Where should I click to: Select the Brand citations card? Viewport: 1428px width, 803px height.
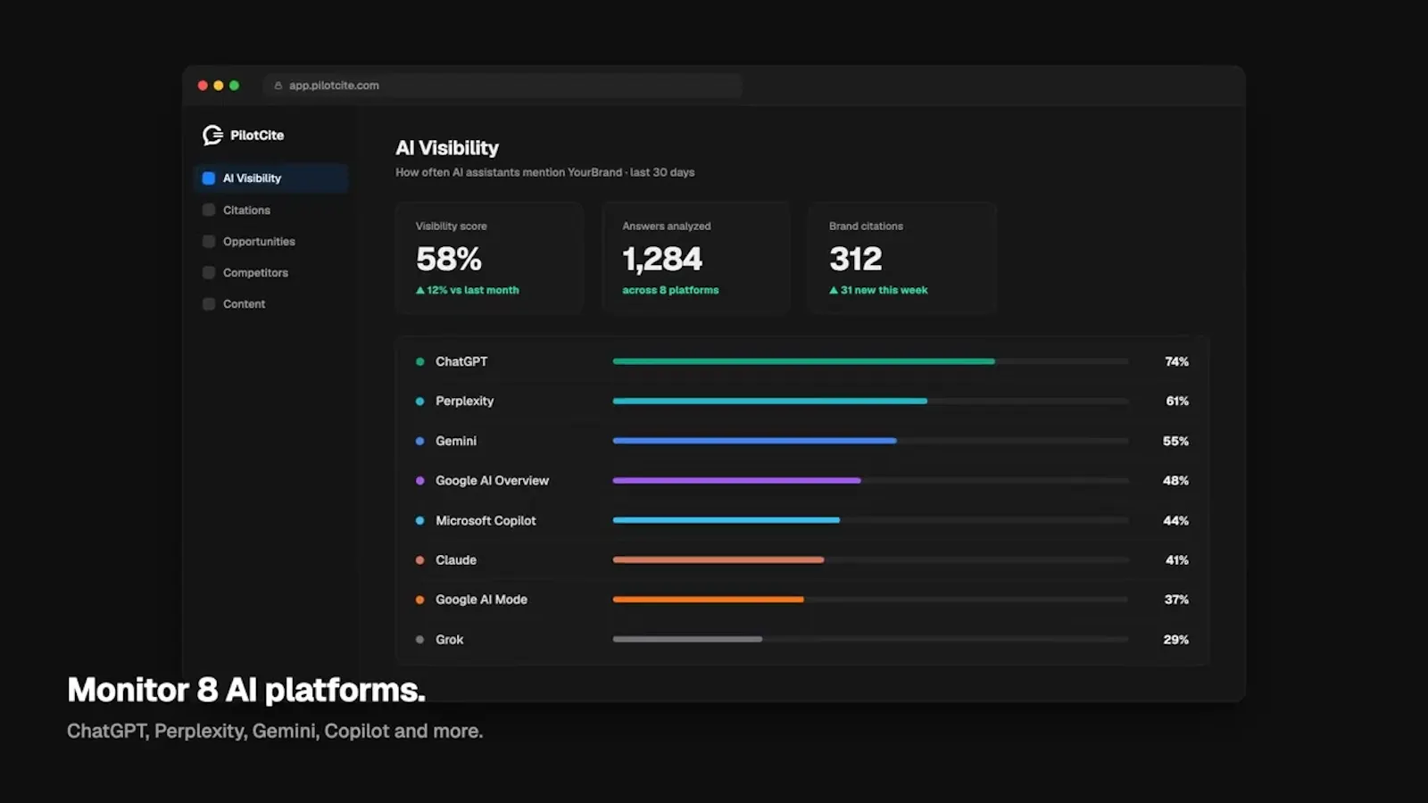tap(902, 258)
